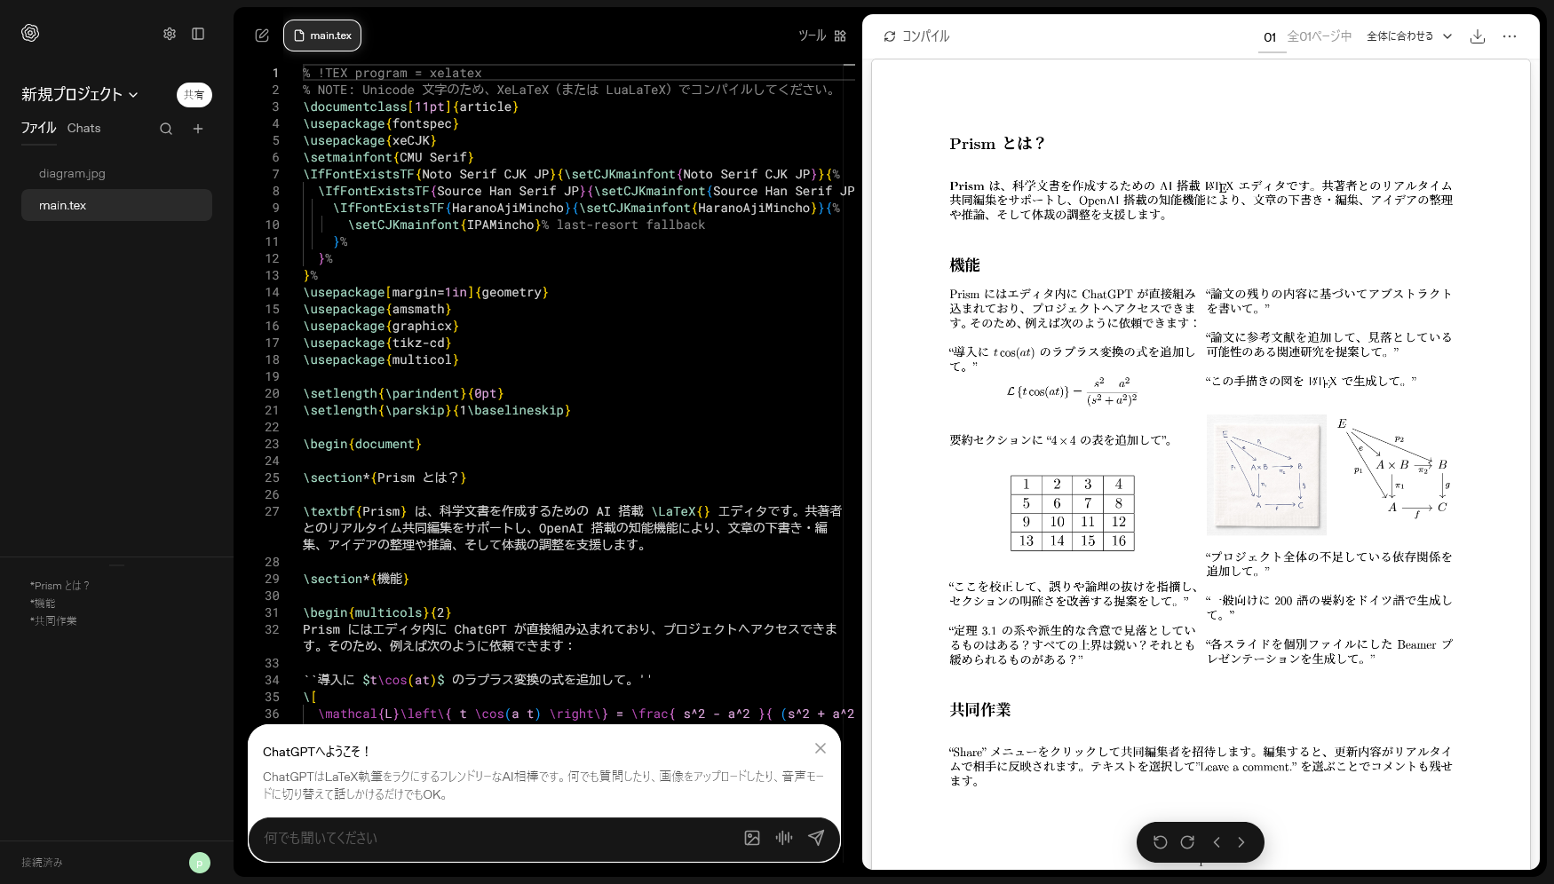Start new chat with pencil icon above editor
The width and height of the screenshot is (1554, 884).
click(262, 36)
